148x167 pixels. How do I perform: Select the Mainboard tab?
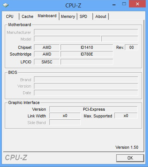point(47,16)
